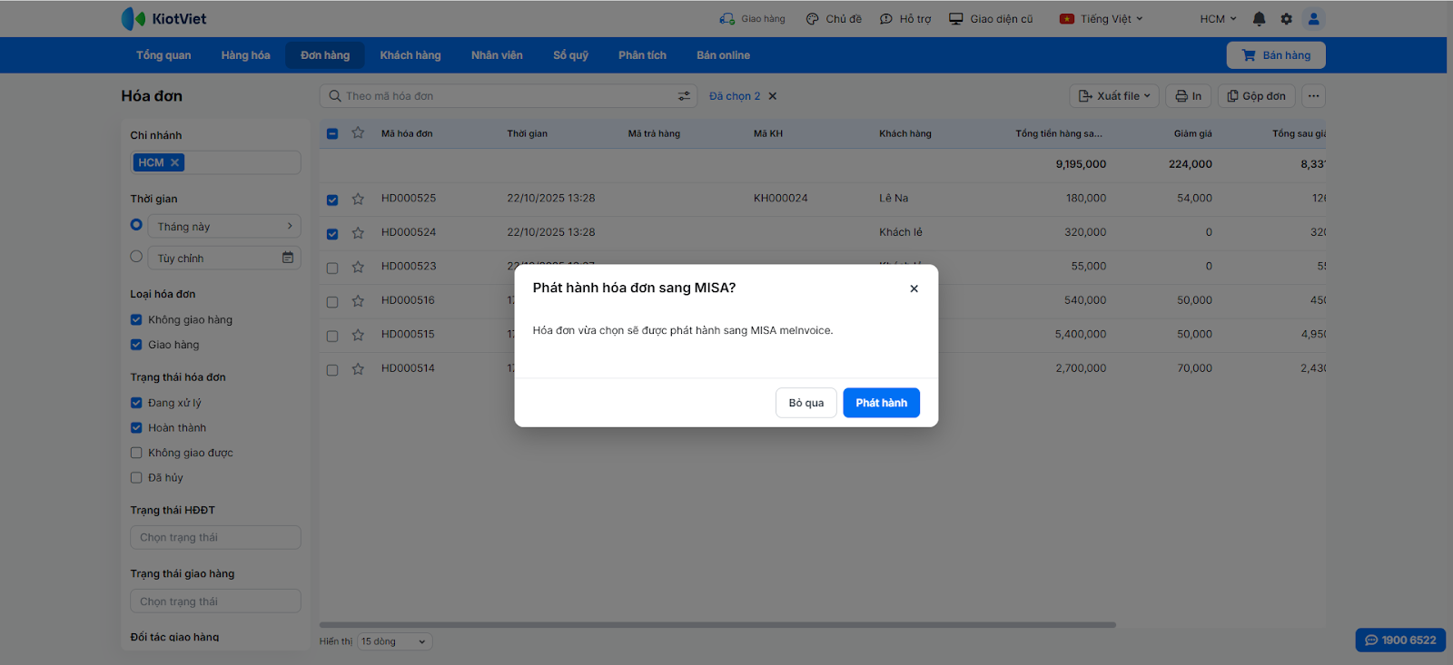Click the horizontal table scrollbar

(x=717, y=625)
